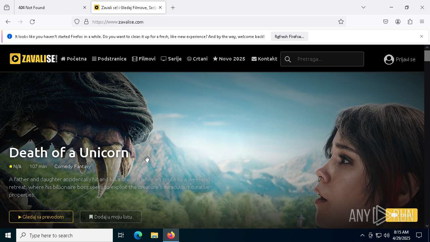Reload the current page
This screenshot has width=430, height=242.
coord(32,22)
